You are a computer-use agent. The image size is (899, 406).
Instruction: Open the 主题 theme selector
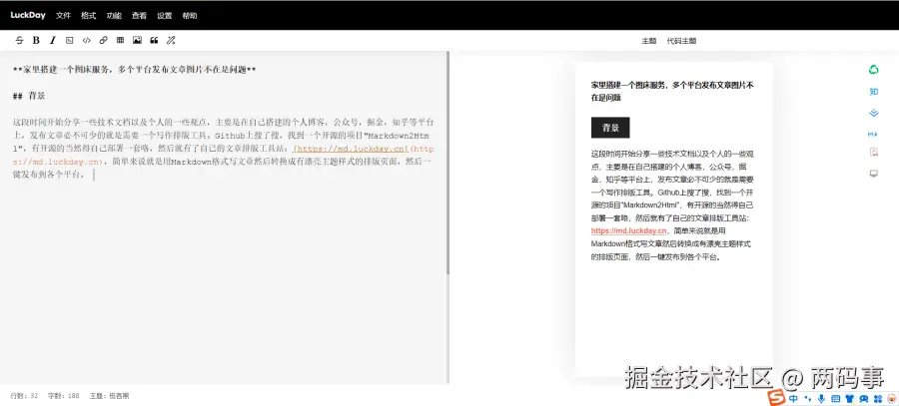point(648,41)
